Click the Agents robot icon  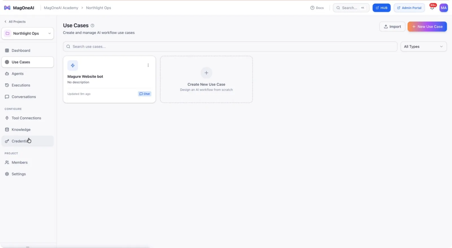point(7,74)
